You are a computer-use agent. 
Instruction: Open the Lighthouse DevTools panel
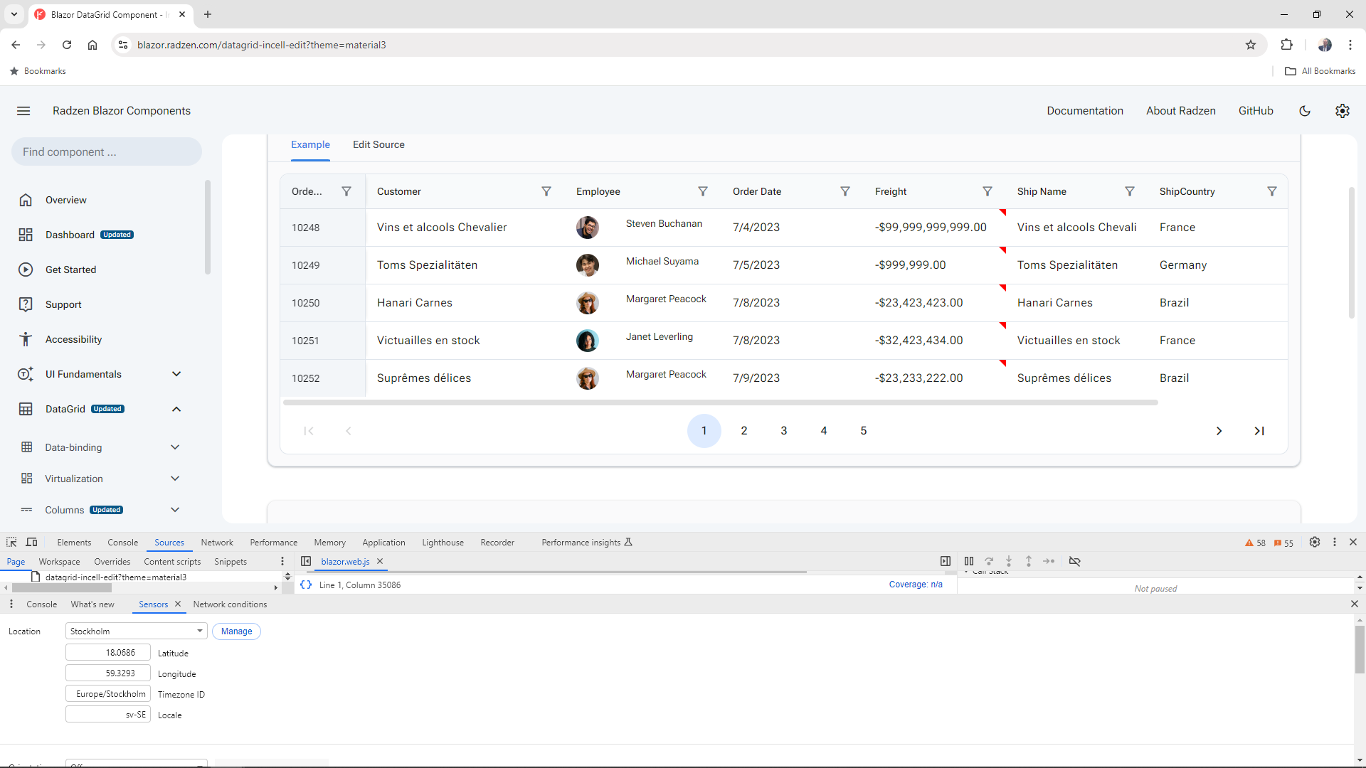click(x=443, y=543)
